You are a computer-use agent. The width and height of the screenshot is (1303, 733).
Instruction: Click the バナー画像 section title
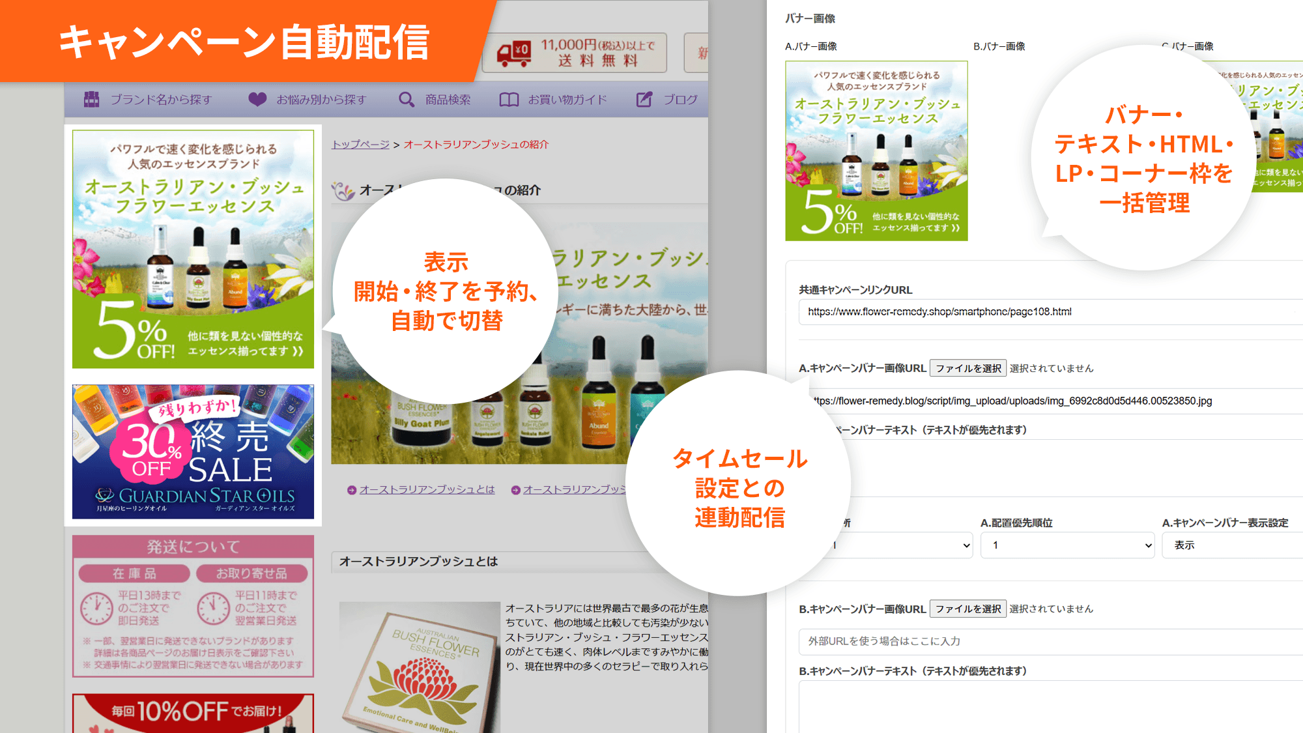pos(810,18)
